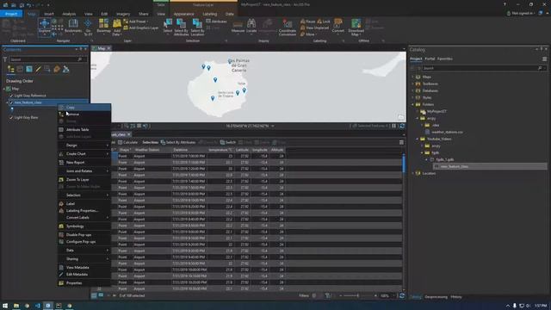Adjust the table zoom slider
The image size is (551, 310).
[358, 295]
